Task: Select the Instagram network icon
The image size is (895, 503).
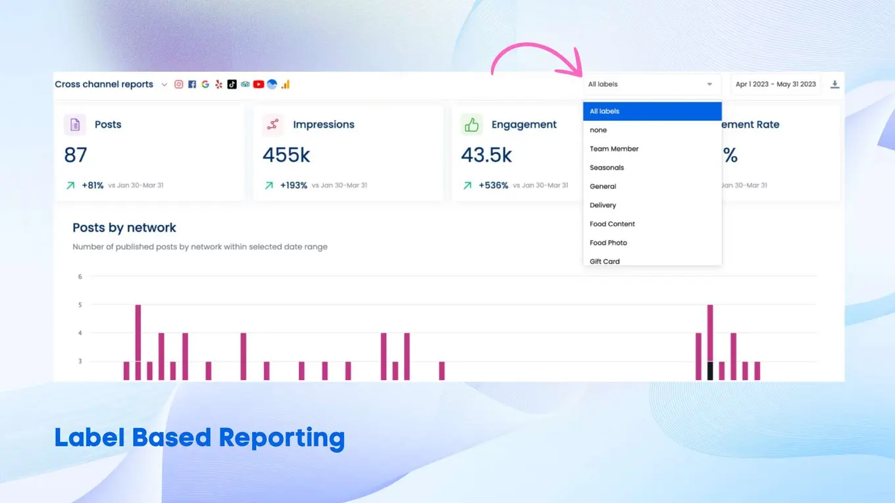Action: (178, 84)
